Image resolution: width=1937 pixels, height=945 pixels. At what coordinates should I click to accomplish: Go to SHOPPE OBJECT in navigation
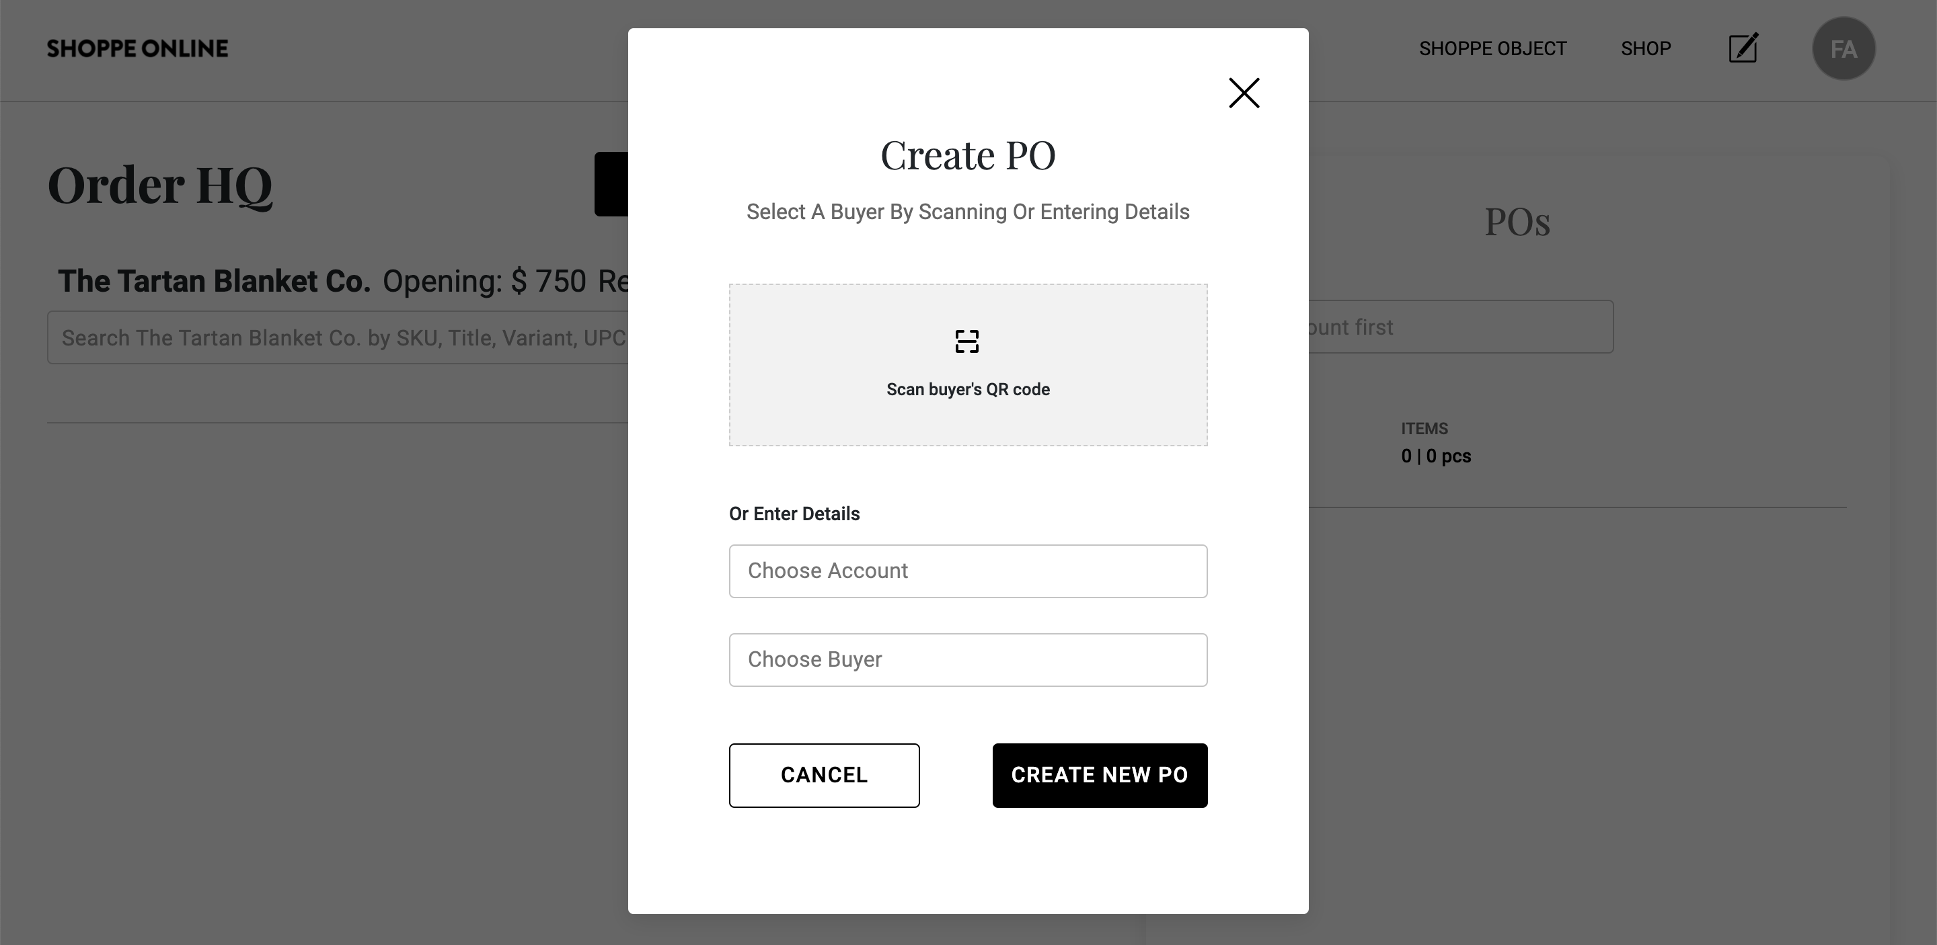(x=1492, y=49)
